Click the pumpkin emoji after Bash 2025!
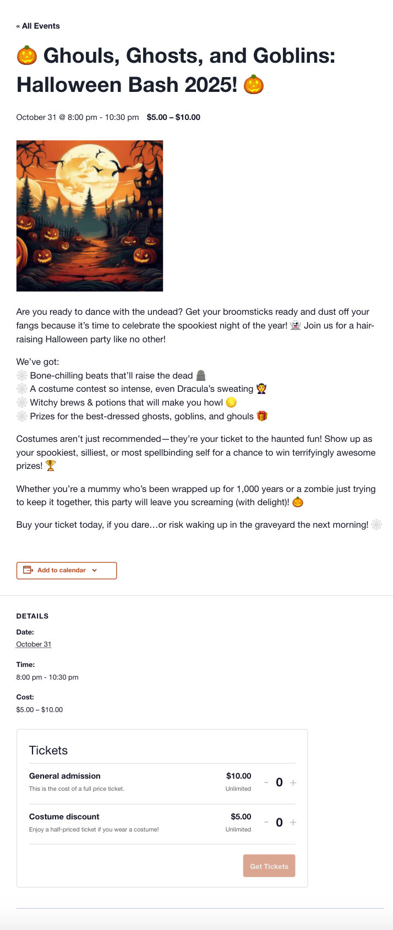 254,85
